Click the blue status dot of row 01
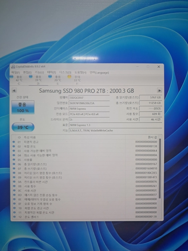This screenshot has height=251, width=188. [14, 142]
